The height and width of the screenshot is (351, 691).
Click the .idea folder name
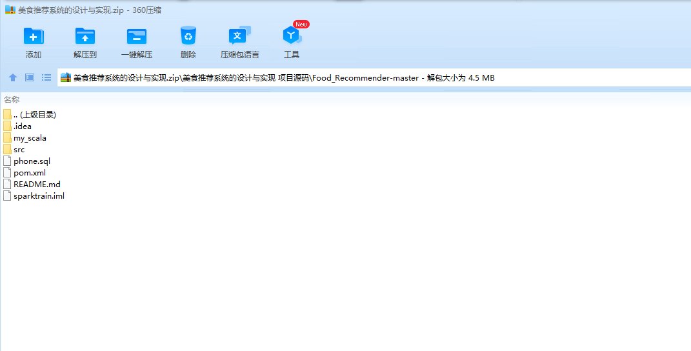(x=23, y=126)
